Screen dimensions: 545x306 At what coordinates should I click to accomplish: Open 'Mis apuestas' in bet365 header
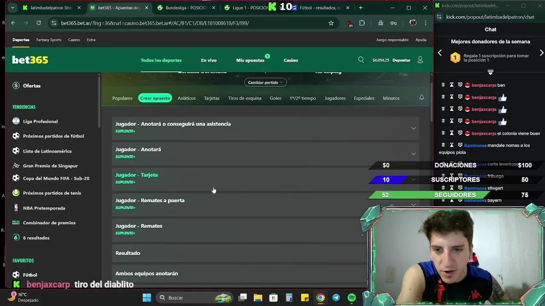(x=250, y=60)
